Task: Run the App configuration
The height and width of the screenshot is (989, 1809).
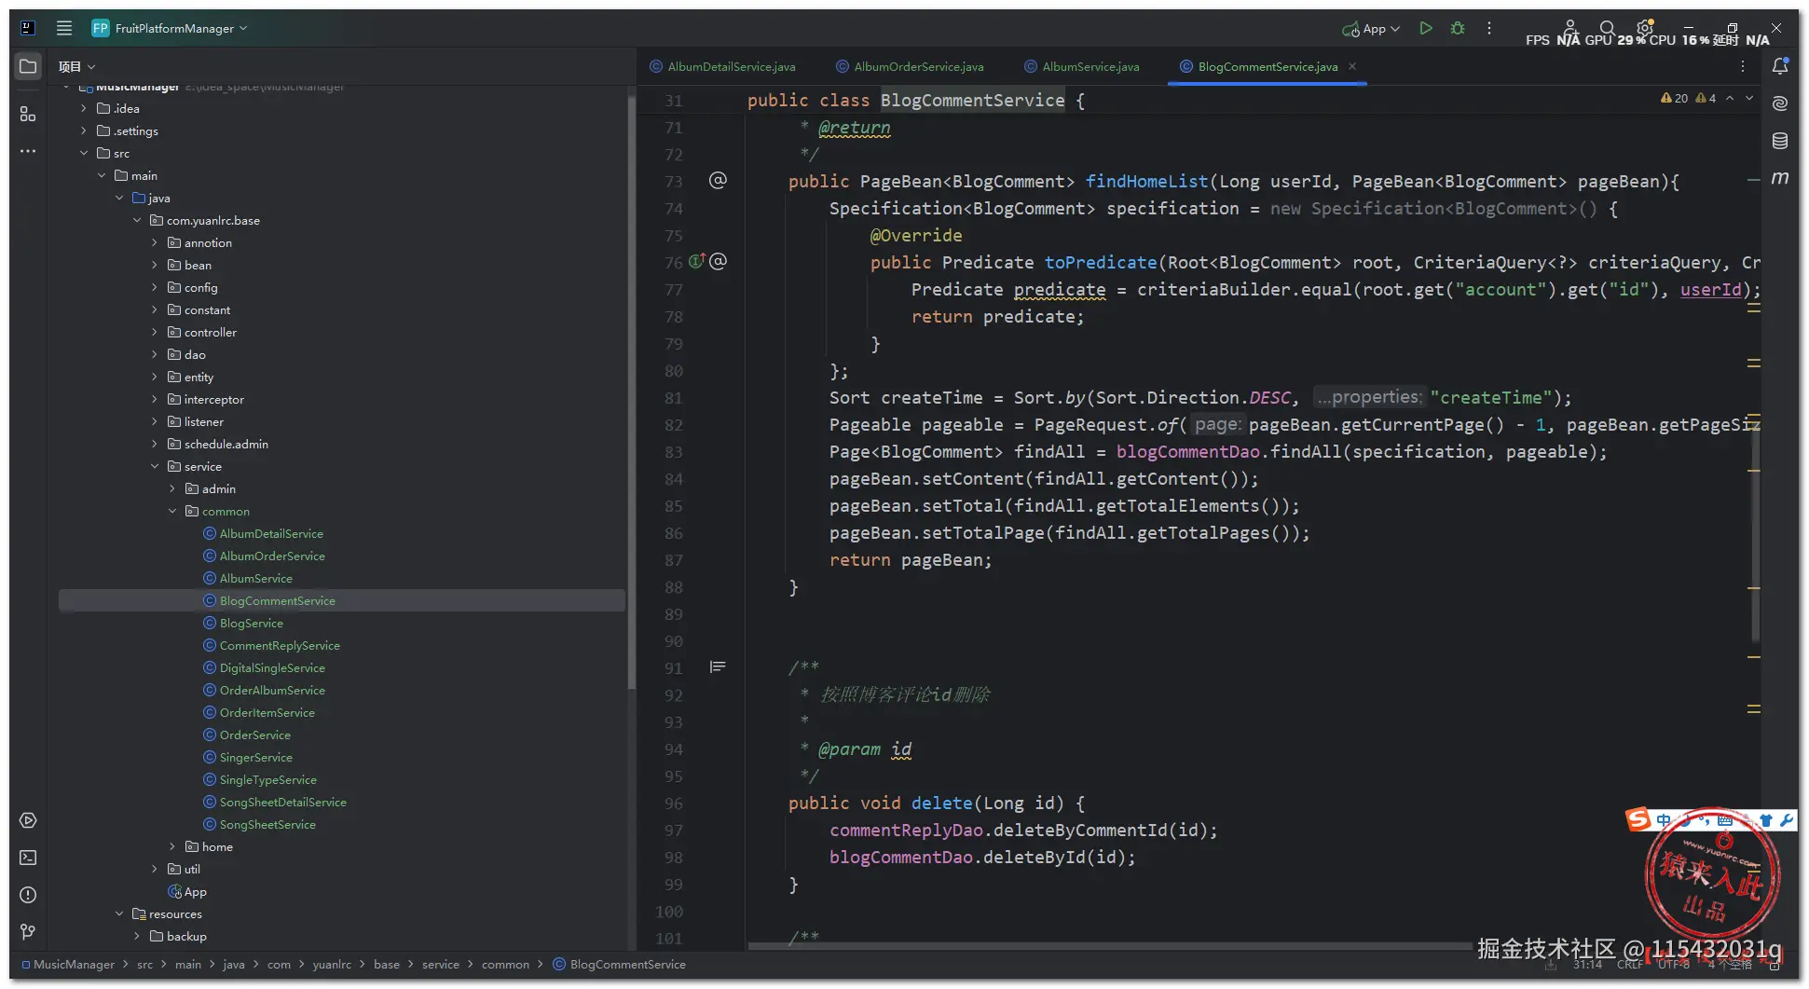Action: click(1425, 28)
